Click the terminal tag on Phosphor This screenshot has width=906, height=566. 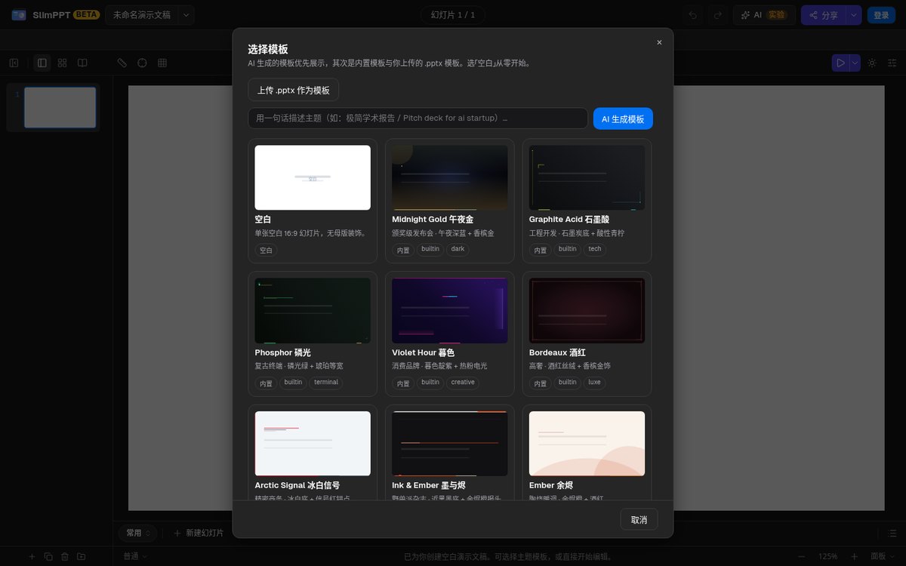point(326,382)
